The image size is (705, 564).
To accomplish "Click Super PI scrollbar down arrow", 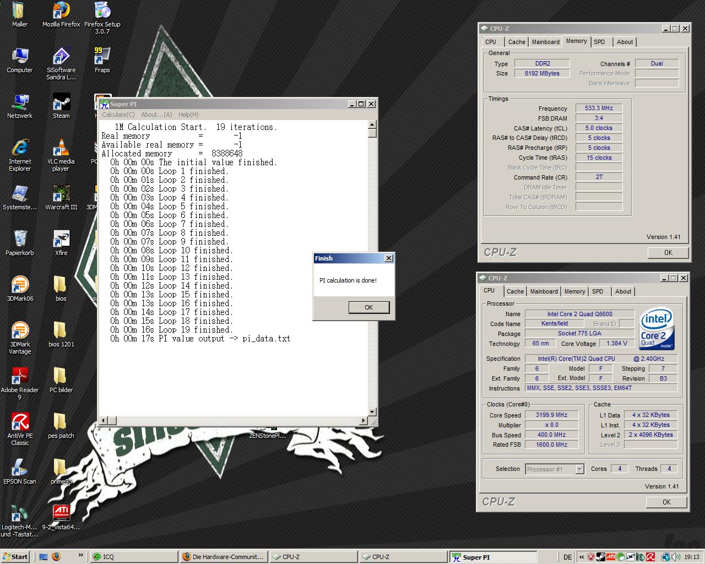I will (372, 411).
